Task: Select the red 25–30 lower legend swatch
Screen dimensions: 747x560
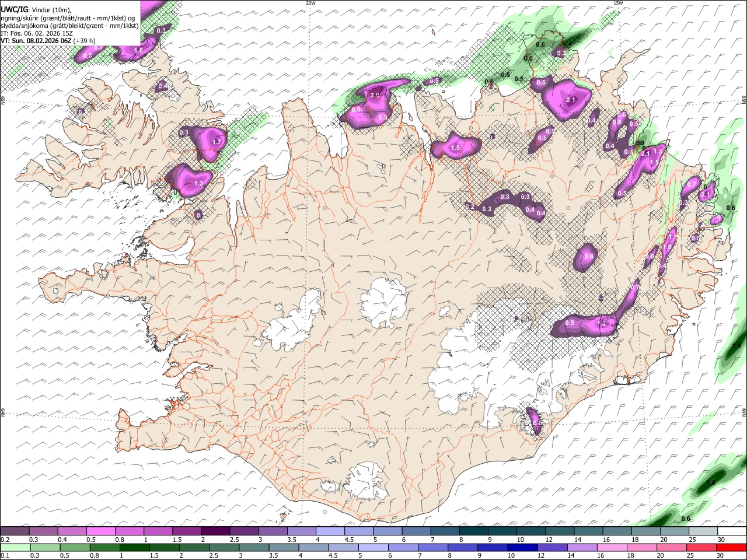Action: (x=701, y=547)
